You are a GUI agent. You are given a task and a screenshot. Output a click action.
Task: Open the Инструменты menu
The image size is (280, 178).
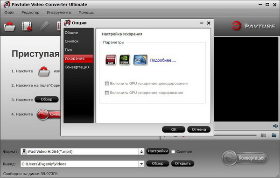click(59, 13)
